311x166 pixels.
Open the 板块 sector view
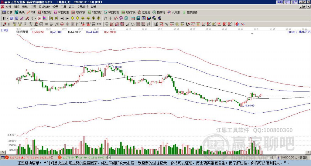coord(19,12)
